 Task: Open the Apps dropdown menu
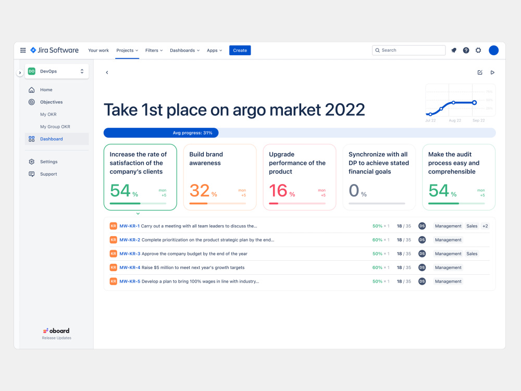coord(214,51)
